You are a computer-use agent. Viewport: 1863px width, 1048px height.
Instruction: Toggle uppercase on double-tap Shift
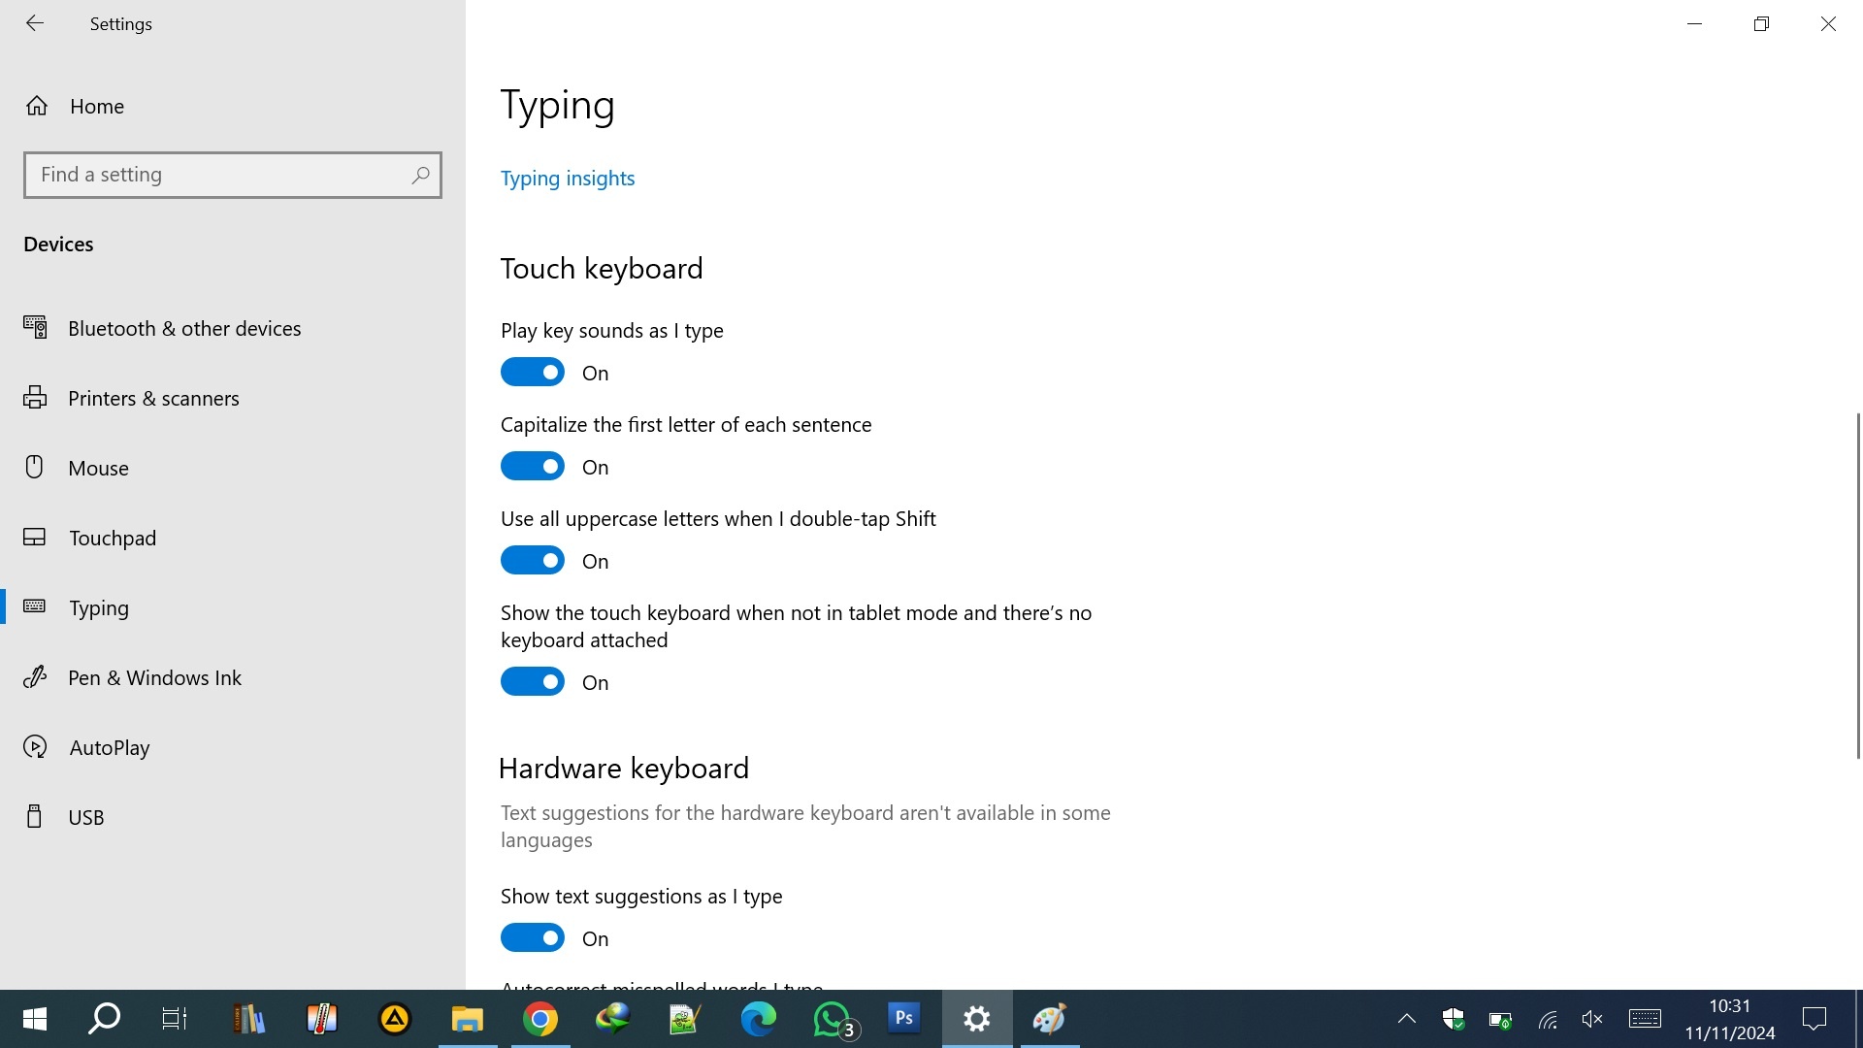point(533,561)
